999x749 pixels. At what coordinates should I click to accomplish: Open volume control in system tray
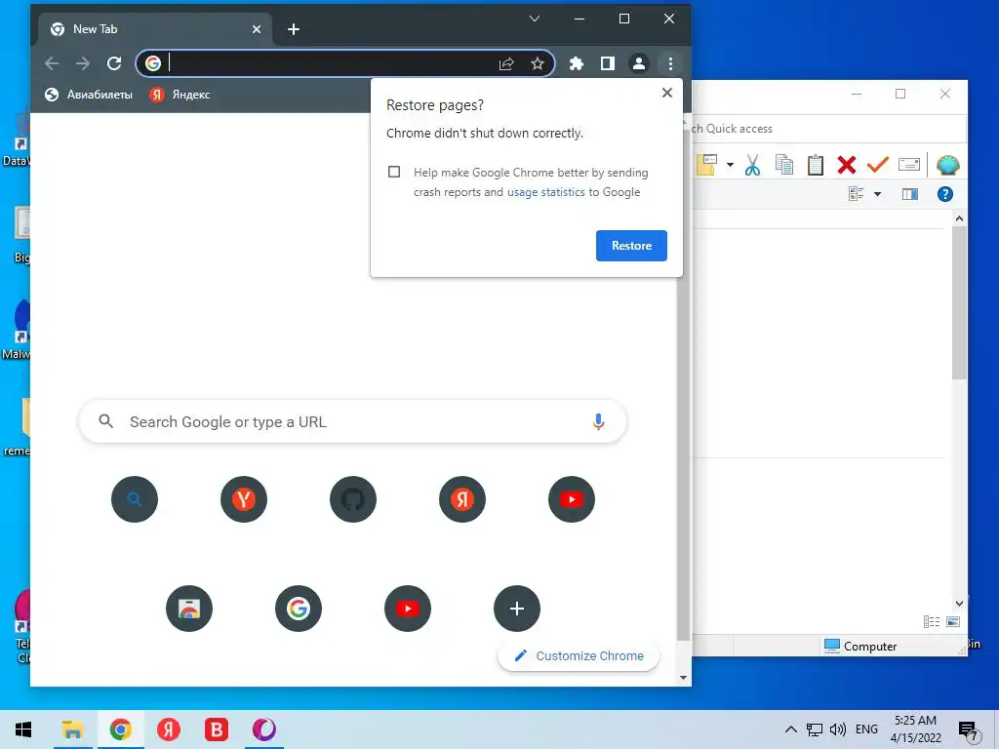point(838,729)
